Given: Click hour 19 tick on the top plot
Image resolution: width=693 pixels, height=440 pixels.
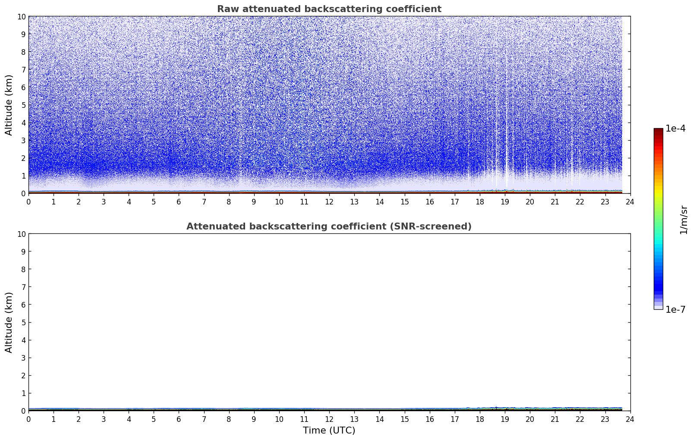Looking at the screenshot, I should 505,202.
